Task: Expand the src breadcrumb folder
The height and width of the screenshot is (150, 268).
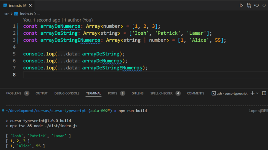Action: 7,14
